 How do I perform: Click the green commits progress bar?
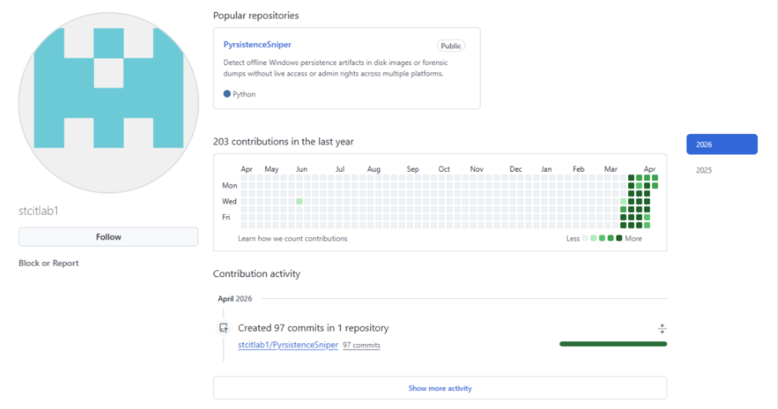pos(613,344)
